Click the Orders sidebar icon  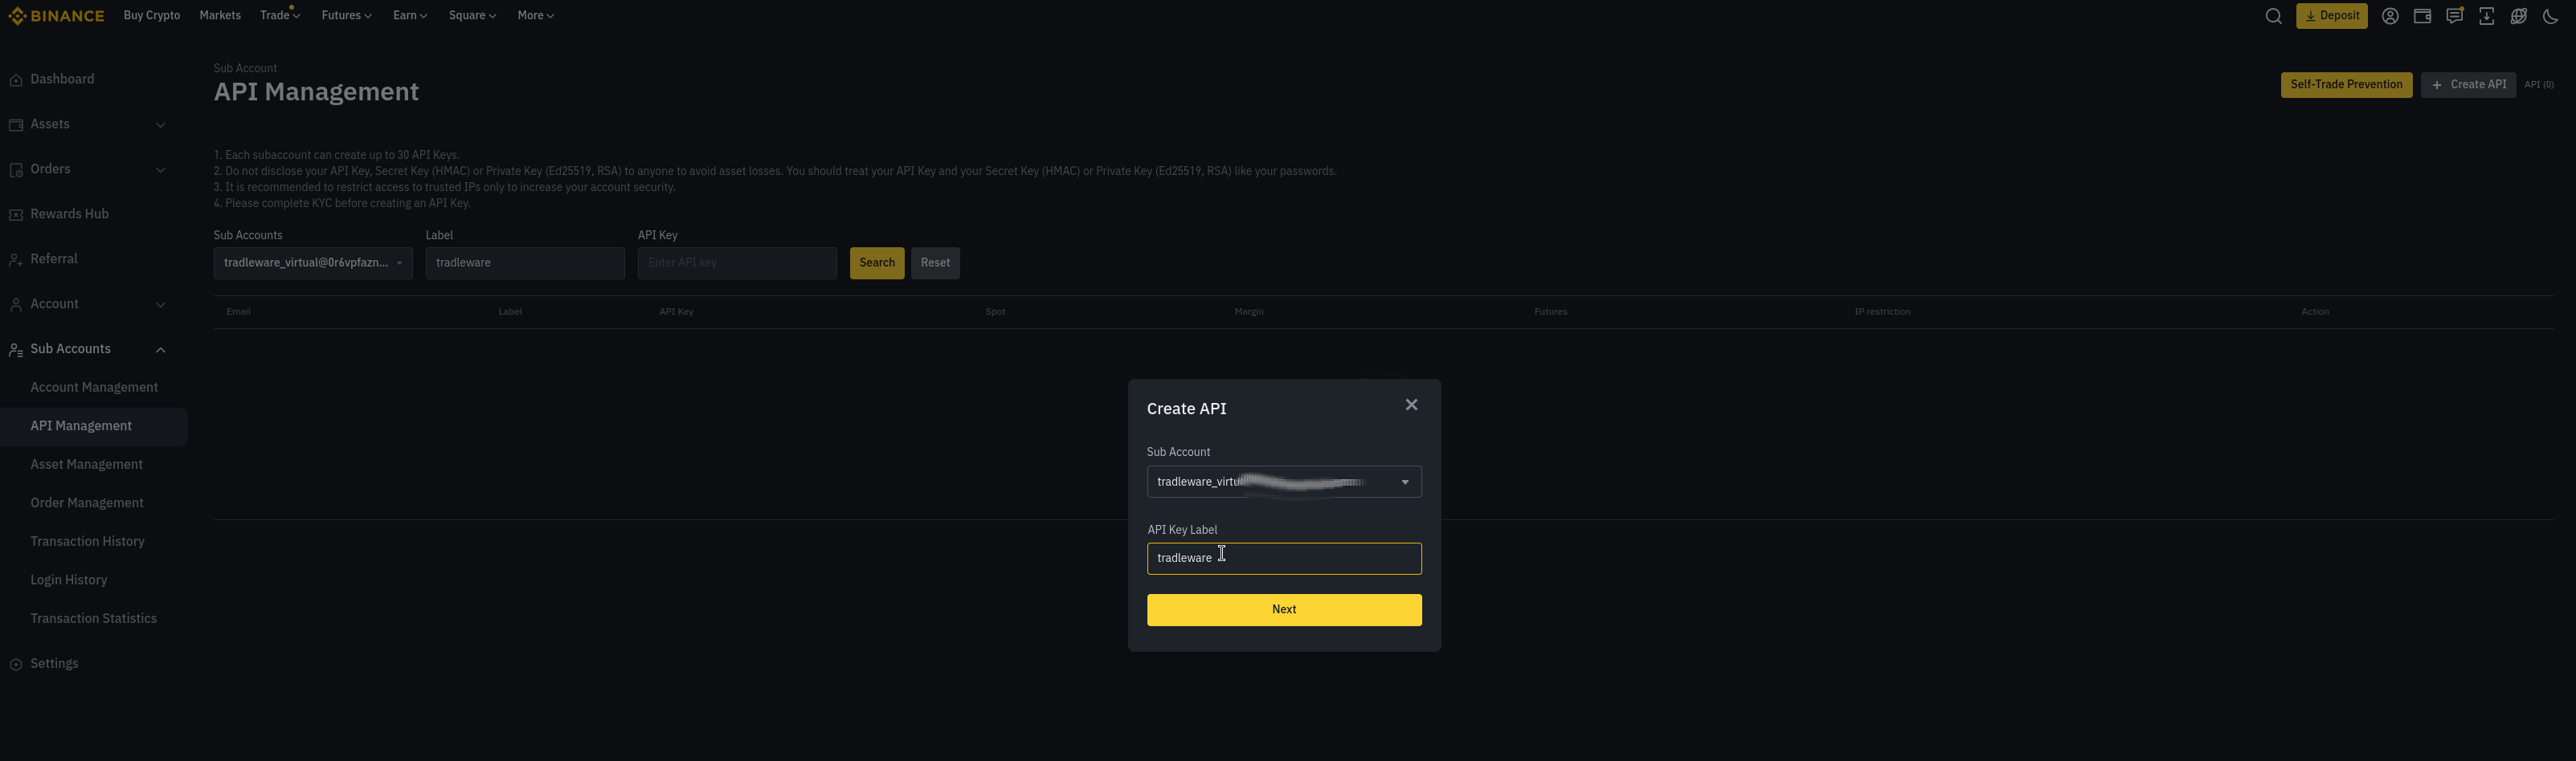coord(16,169)
